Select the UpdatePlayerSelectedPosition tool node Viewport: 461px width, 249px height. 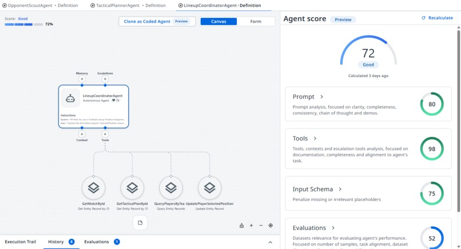pyautogui.click(x=210, y=188)
